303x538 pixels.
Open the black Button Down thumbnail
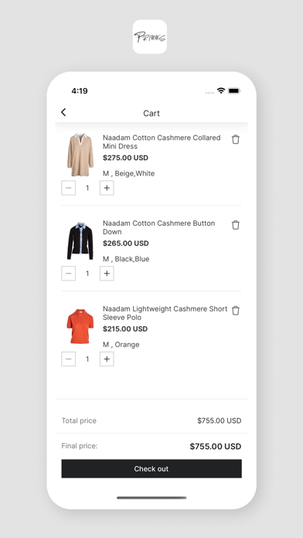coord(80,241)
